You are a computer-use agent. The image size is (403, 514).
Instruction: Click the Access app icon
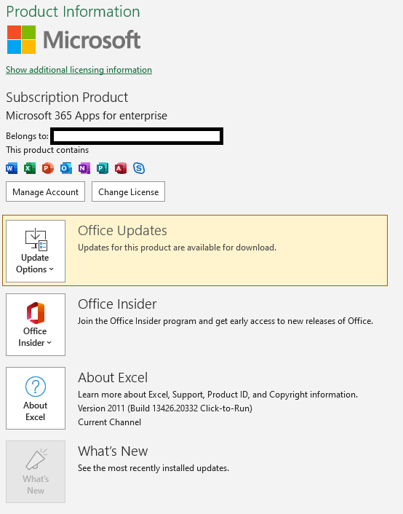tap(121, 168)
